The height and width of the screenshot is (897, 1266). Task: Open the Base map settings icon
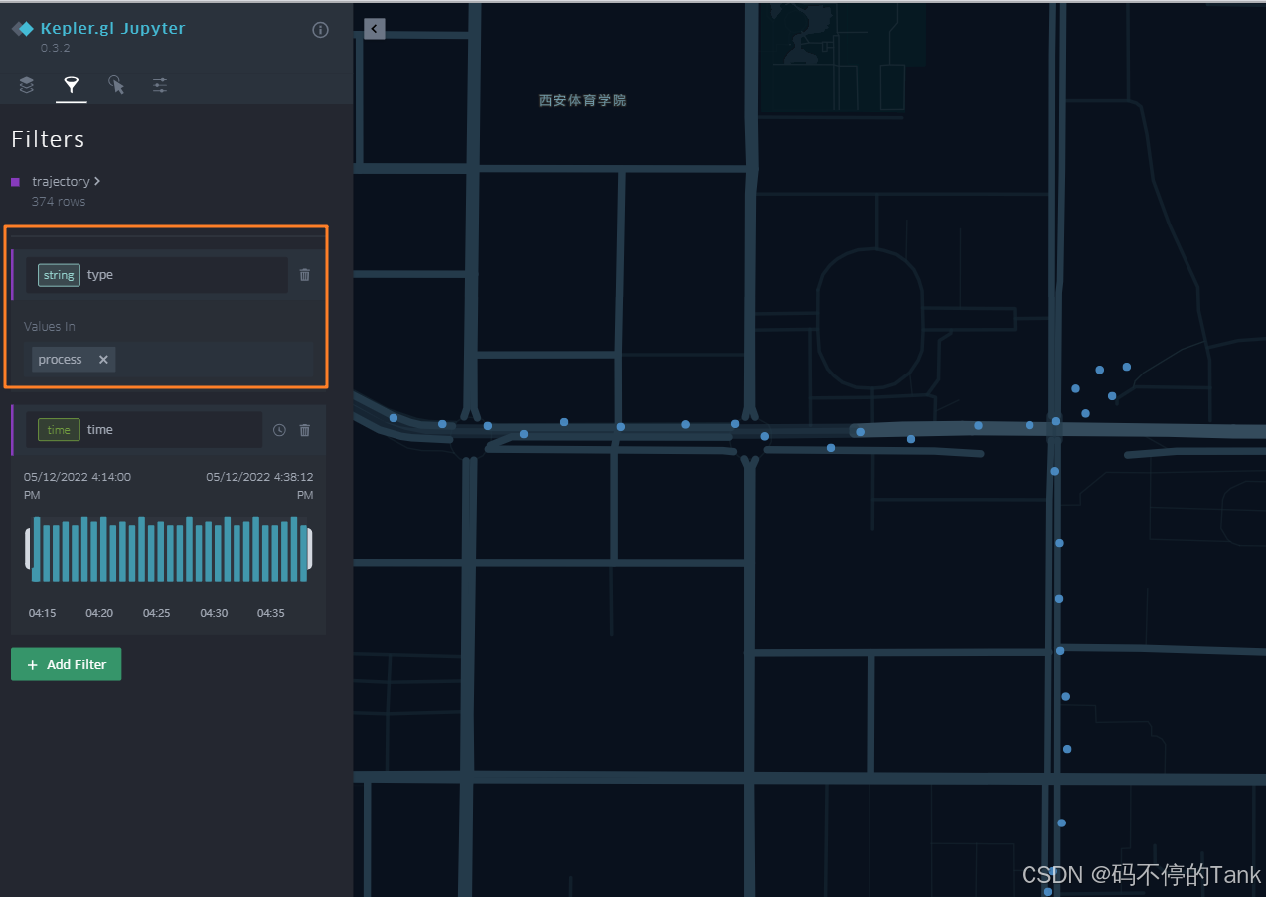159,85
